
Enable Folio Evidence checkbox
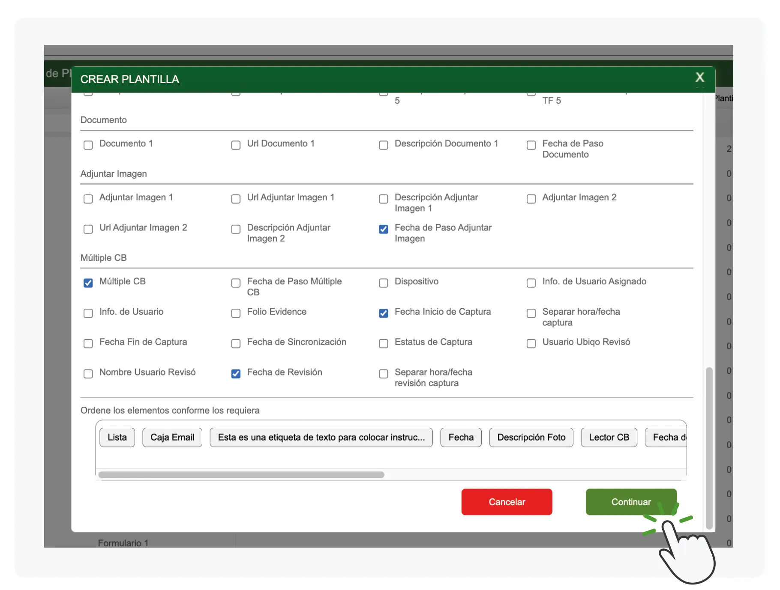(236, 313)
